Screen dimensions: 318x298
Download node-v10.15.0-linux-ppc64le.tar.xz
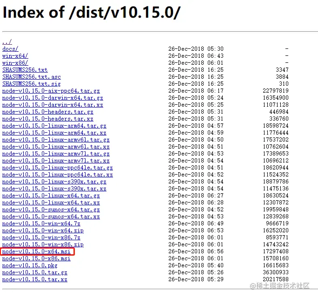point(58,175)
